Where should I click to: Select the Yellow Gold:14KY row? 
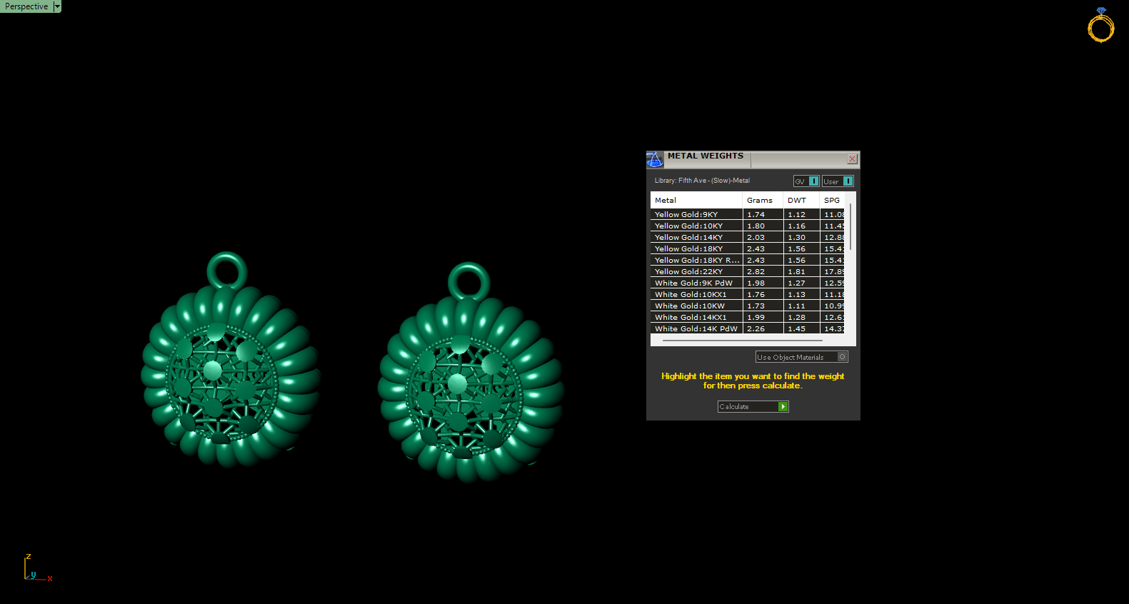pos(689,238)
